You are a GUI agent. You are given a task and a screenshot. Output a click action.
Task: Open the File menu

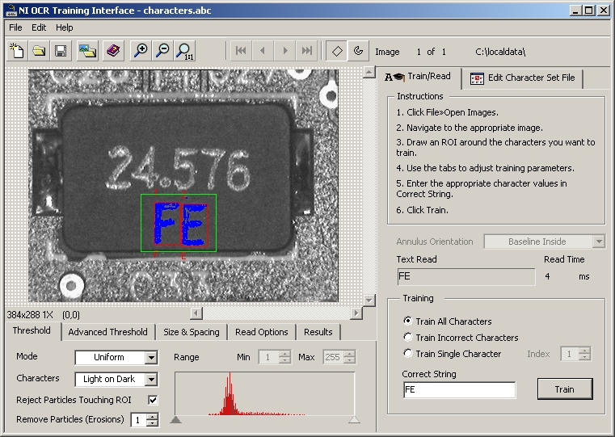[15, 27]
